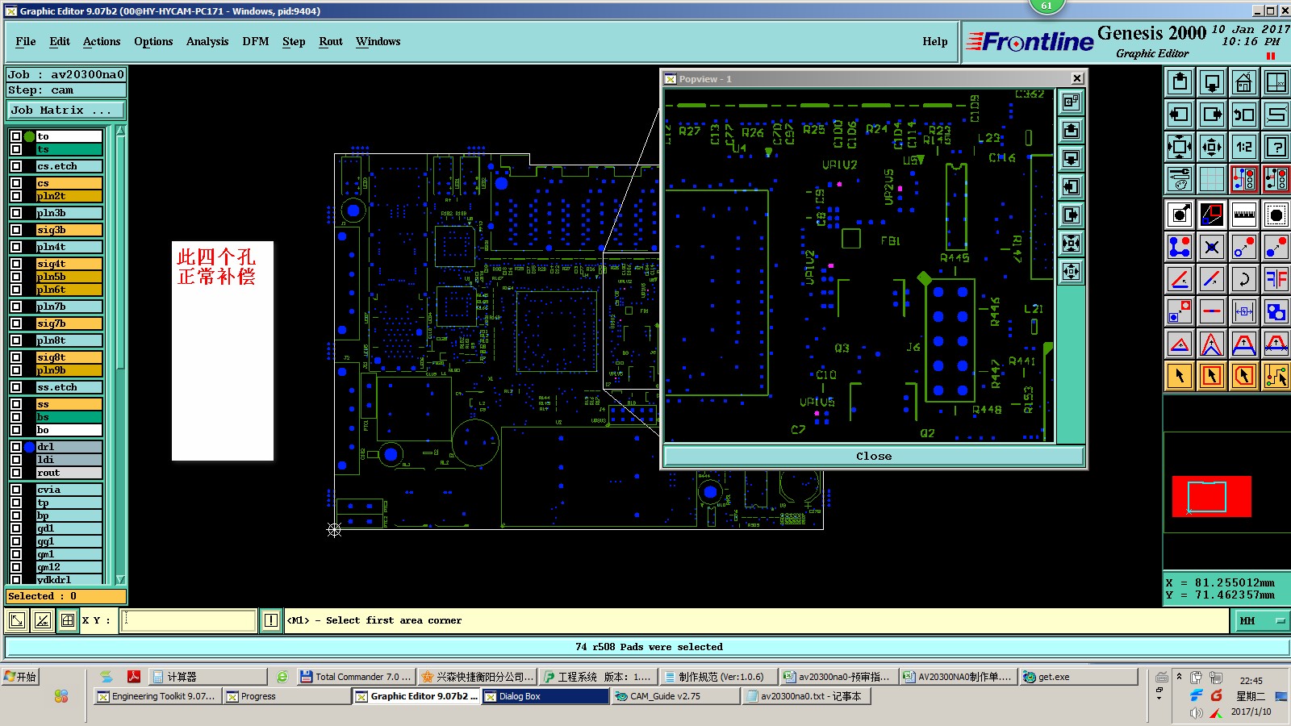This screenshot has height=726, width=1291.
Task: Select the sig4t layer row
Action: click(x=69, y=264)
